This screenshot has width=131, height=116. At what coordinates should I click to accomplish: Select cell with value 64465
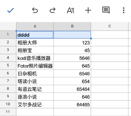click(72, 104)
